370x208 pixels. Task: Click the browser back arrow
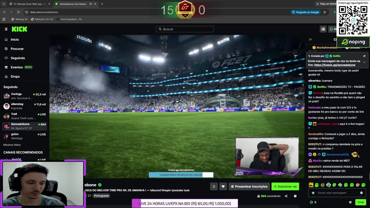pyautogui.click(x=4, y=12)
